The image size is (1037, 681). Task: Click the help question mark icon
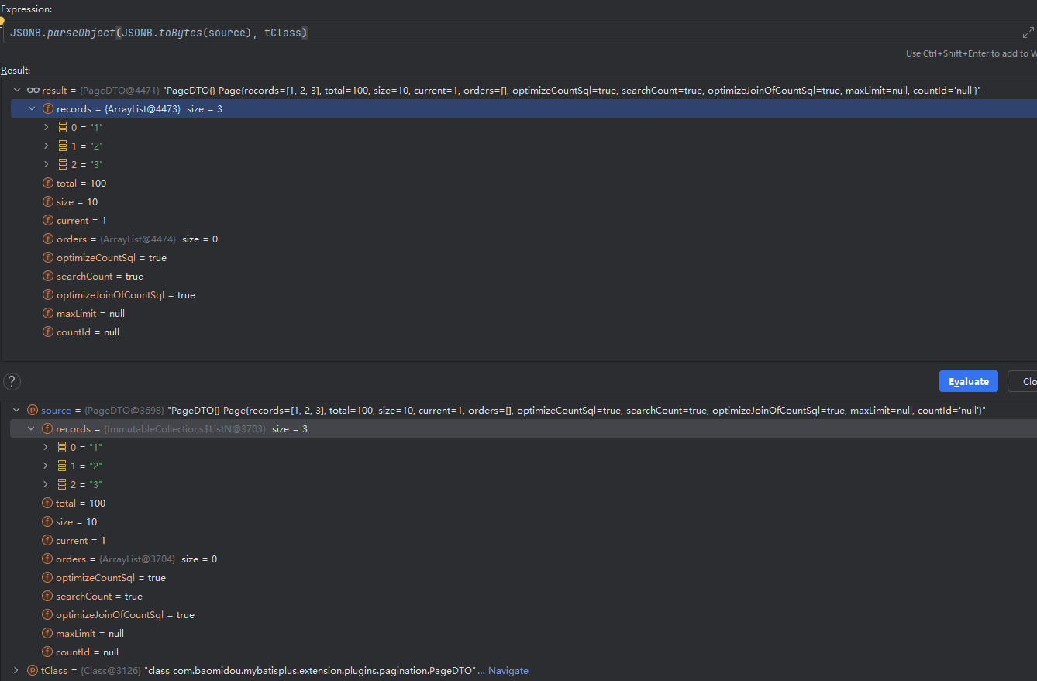pyautogui.click(x=12, y=381)
